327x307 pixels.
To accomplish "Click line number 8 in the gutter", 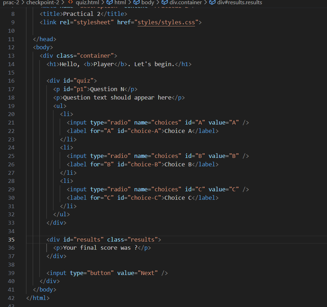I will click(13, 14).
